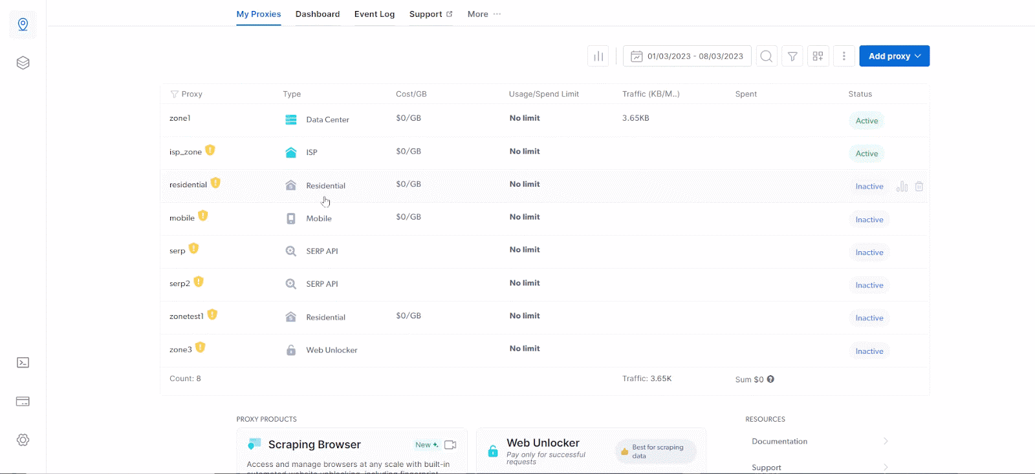Open the Web Unlocker product card
The height and width of the screenshot is (474, 1035).
[x=591, y=451]
